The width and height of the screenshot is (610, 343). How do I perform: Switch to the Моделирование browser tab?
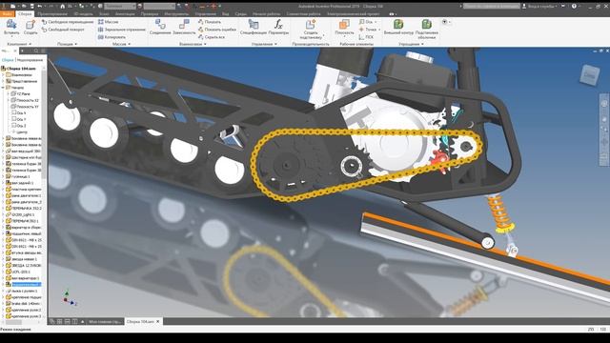click(30, 60)
